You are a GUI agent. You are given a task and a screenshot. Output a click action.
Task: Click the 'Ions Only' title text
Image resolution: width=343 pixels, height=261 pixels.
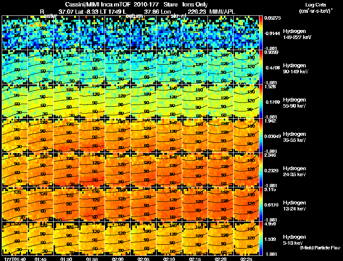195,5
